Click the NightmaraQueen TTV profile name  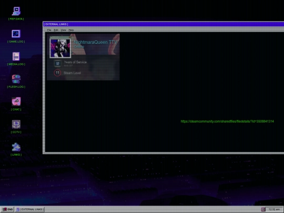pos(95,42)
